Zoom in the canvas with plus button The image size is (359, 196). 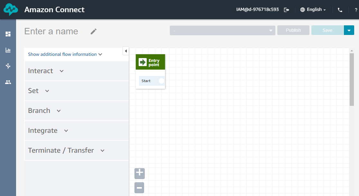click(x=139, y=173)
